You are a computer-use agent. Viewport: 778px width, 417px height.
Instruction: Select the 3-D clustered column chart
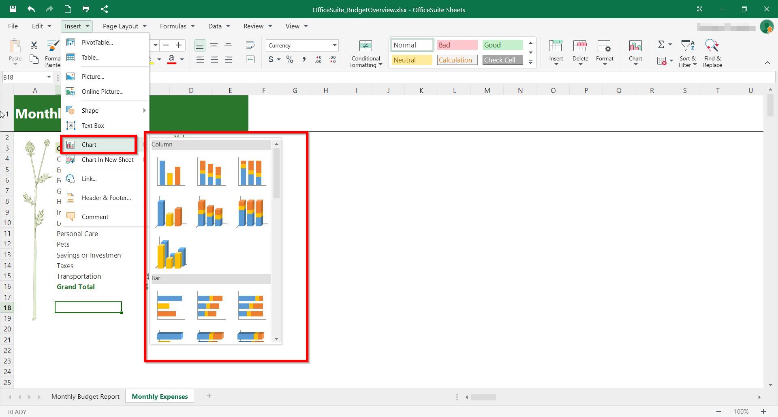(171, 212)
